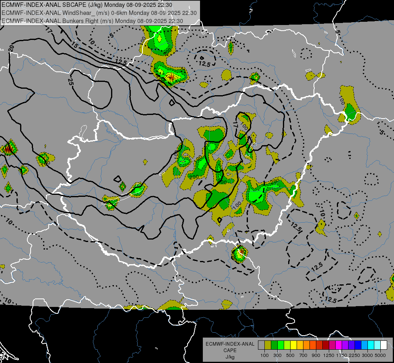Pick the red legend swatch after 900
The height and width of the screenshot is (363, 394).
(320, 345)
